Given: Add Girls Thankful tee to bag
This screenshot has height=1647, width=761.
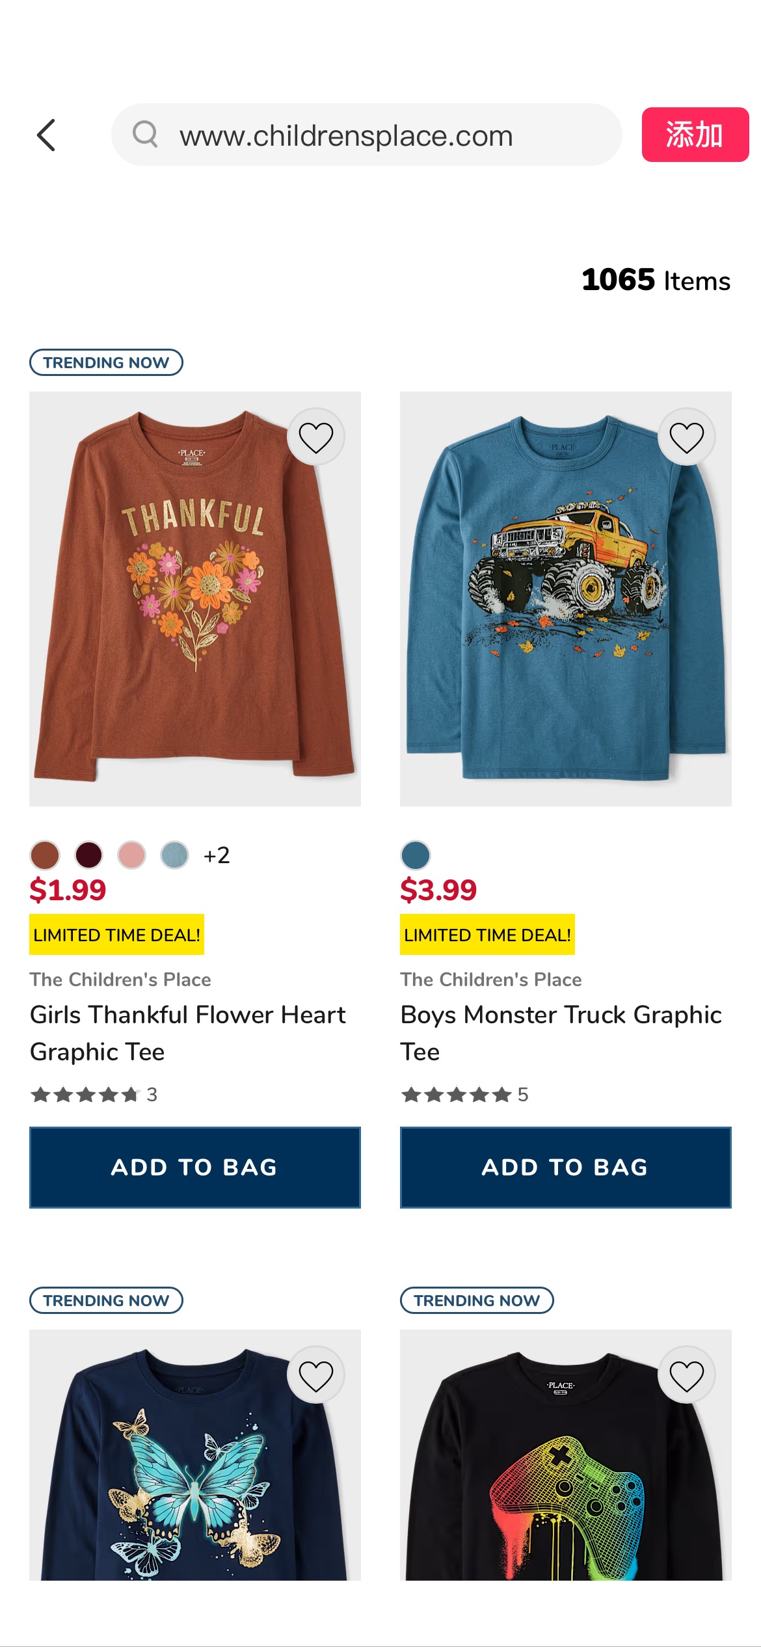Looking at the screenshot, I should coord(194,1167).
